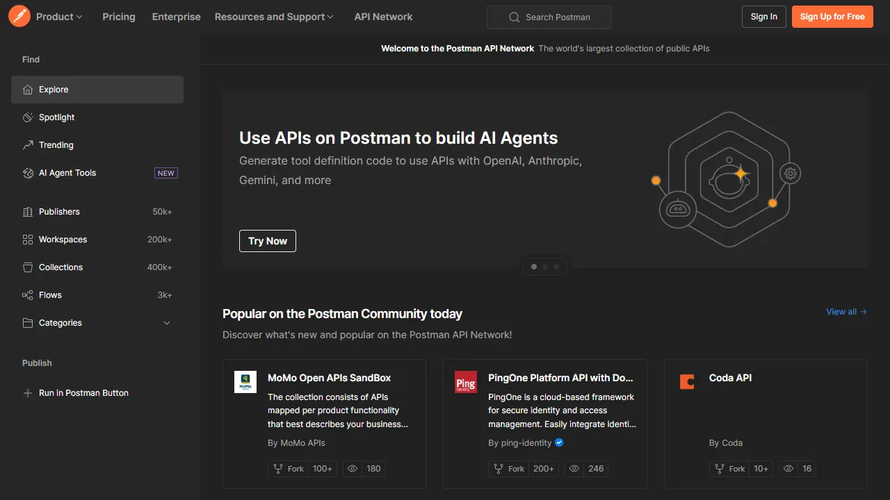This screenshot has width=890, height=500.
Task: Click the Search Postman field
Action: [x=549, y=17]
